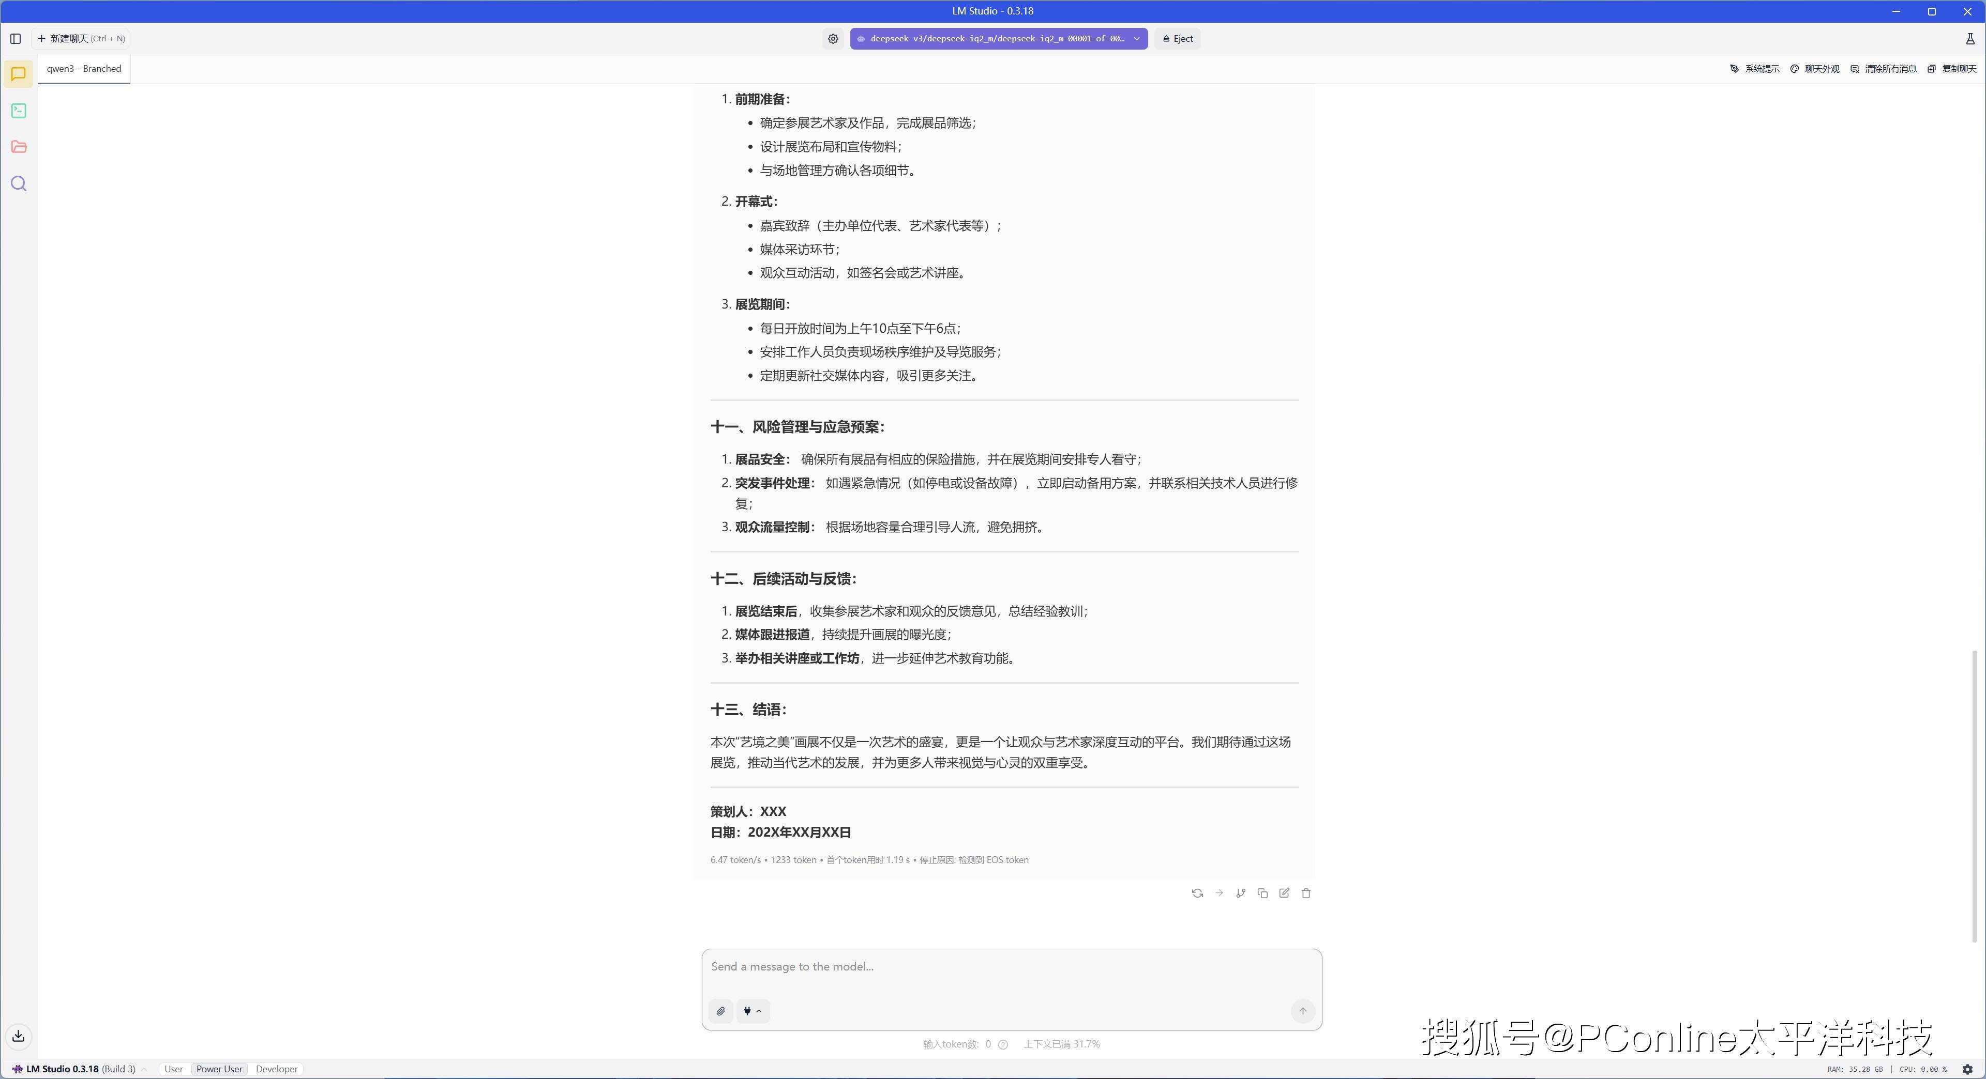
Task: Open Discover search magnifier icon
Action: (x=19, y=184)
